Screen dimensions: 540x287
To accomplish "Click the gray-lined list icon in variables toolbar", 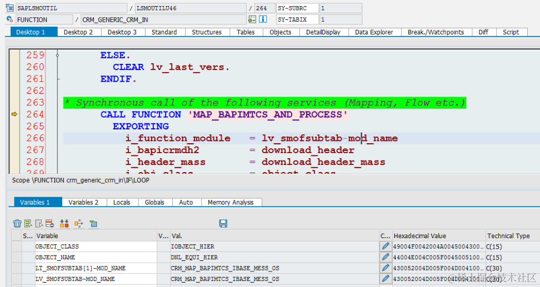I will pos(39,224).
